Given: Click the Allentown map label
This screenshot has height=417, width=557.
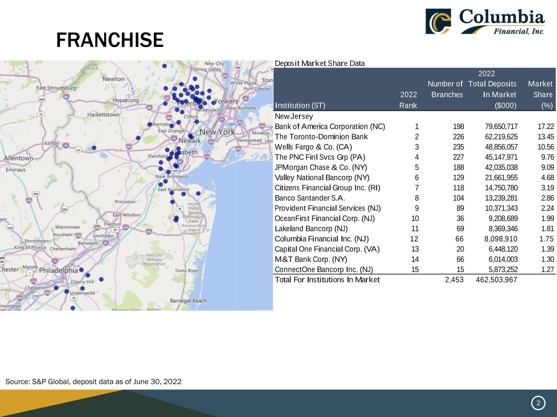Looking at the screenshot, I should point(18,158).
